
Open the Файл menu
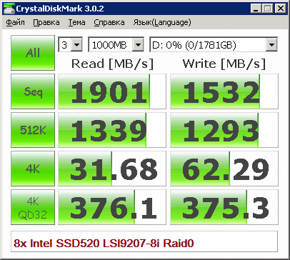[15, 22]
